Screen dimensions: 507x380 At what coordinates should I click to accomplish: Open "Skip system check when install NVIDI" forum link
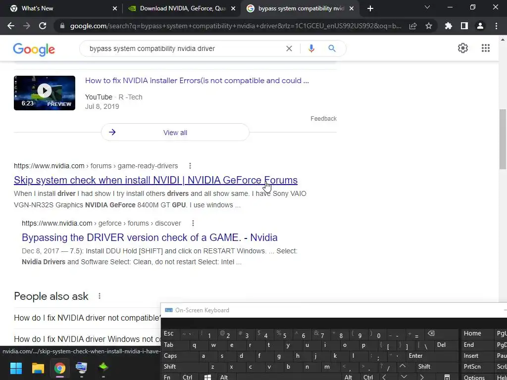coord(155,180)
